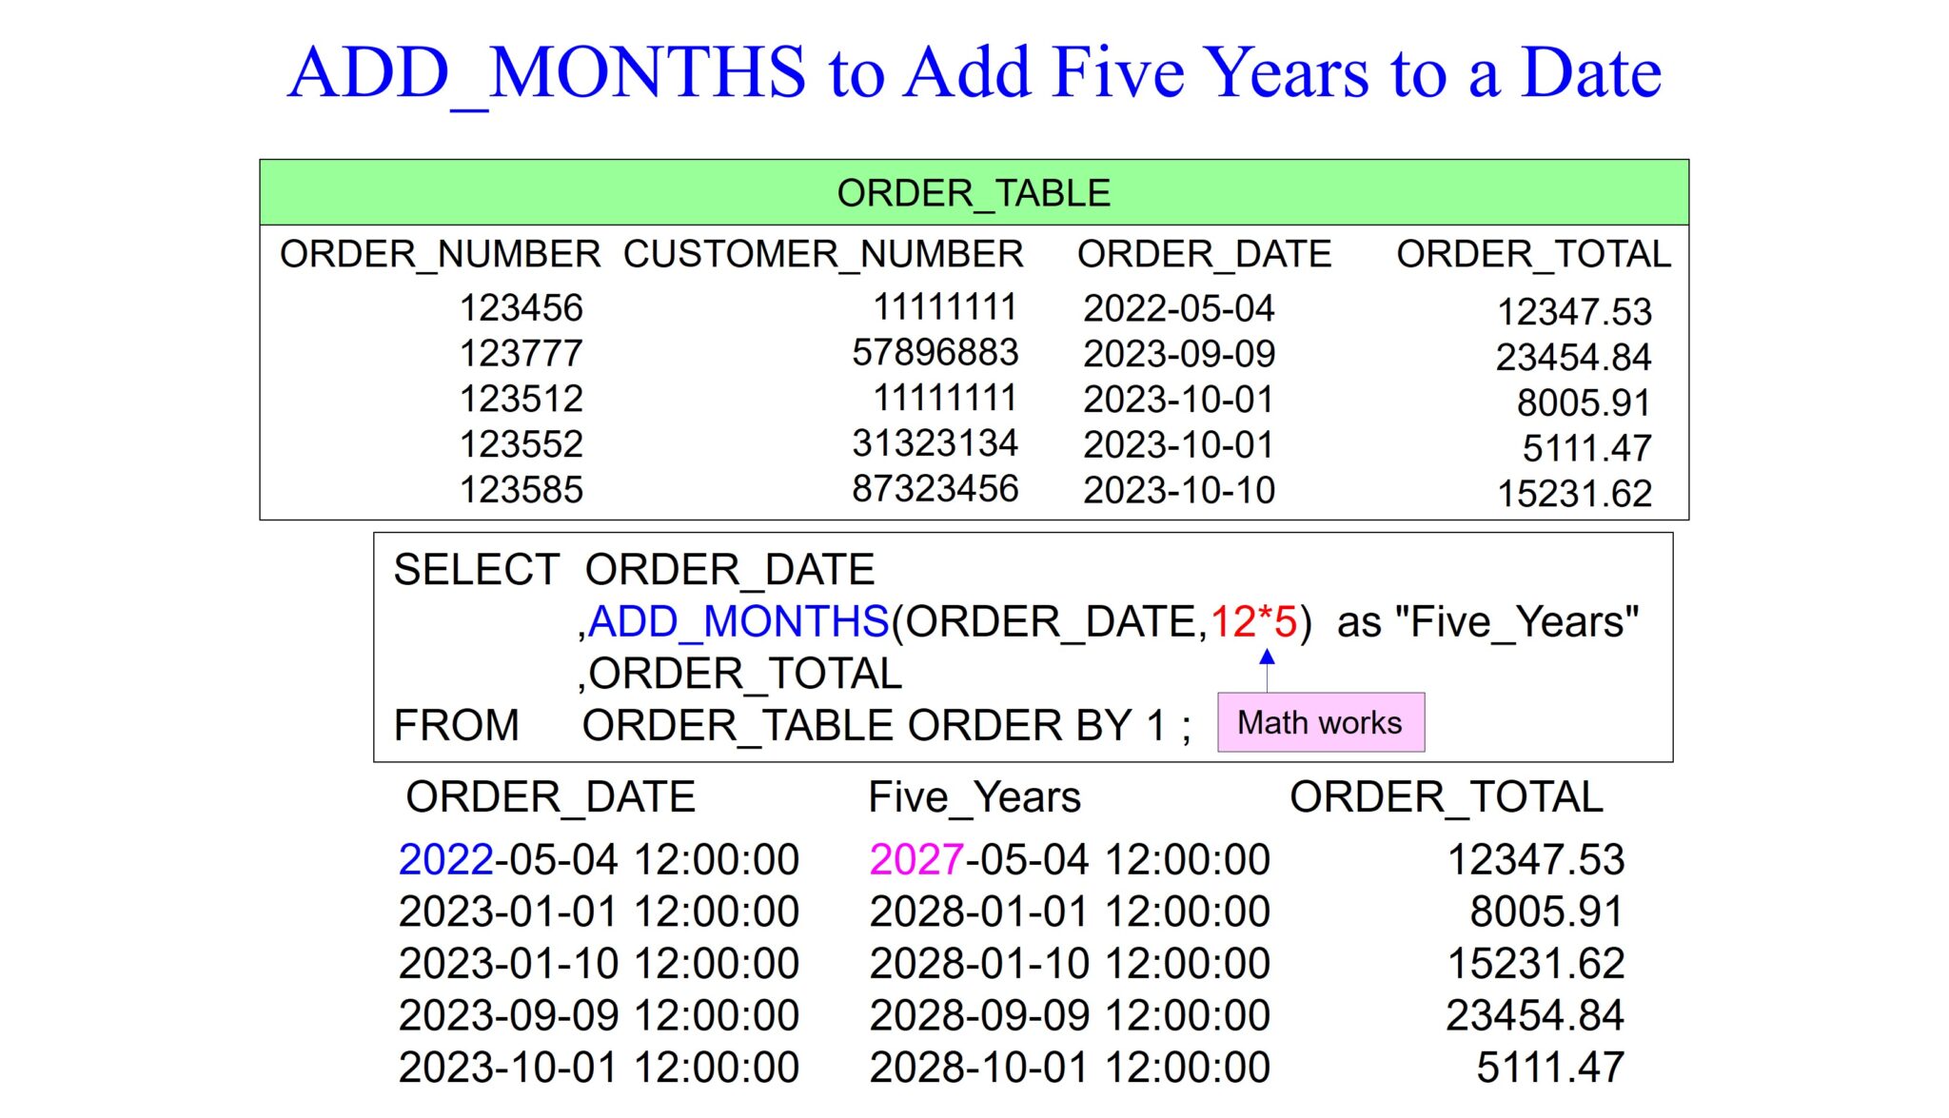Click the ORDER_DATE header in ORDER_TABLE

(1204, 255)
